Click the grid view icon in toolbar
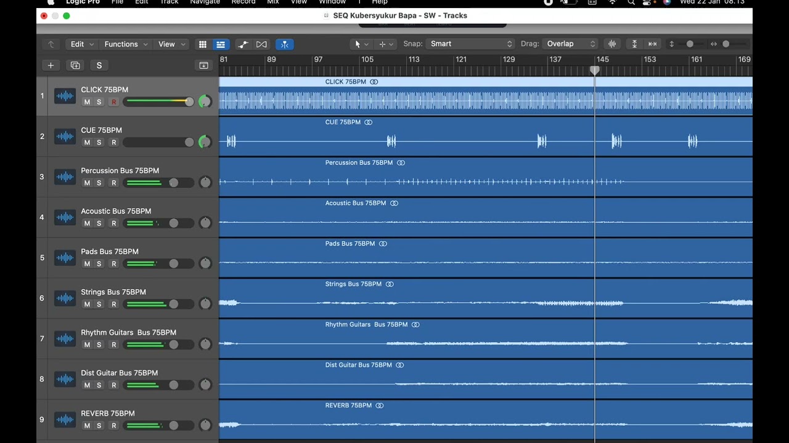The image size is (789, 443). pyautogui.click(x=202, y=44)
